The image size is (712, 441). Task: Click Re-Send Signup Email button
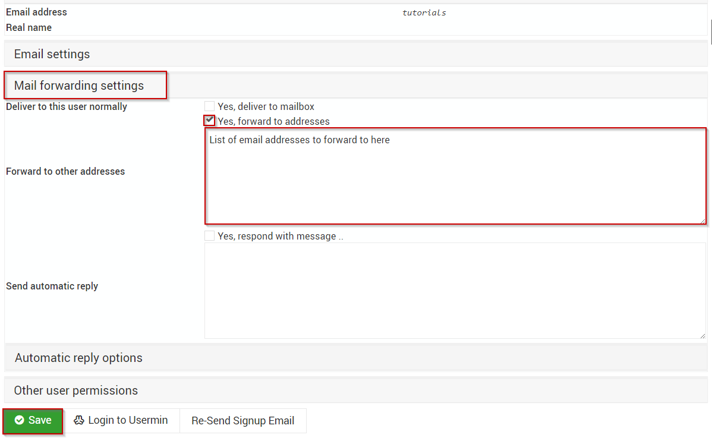tap(243, 421)
